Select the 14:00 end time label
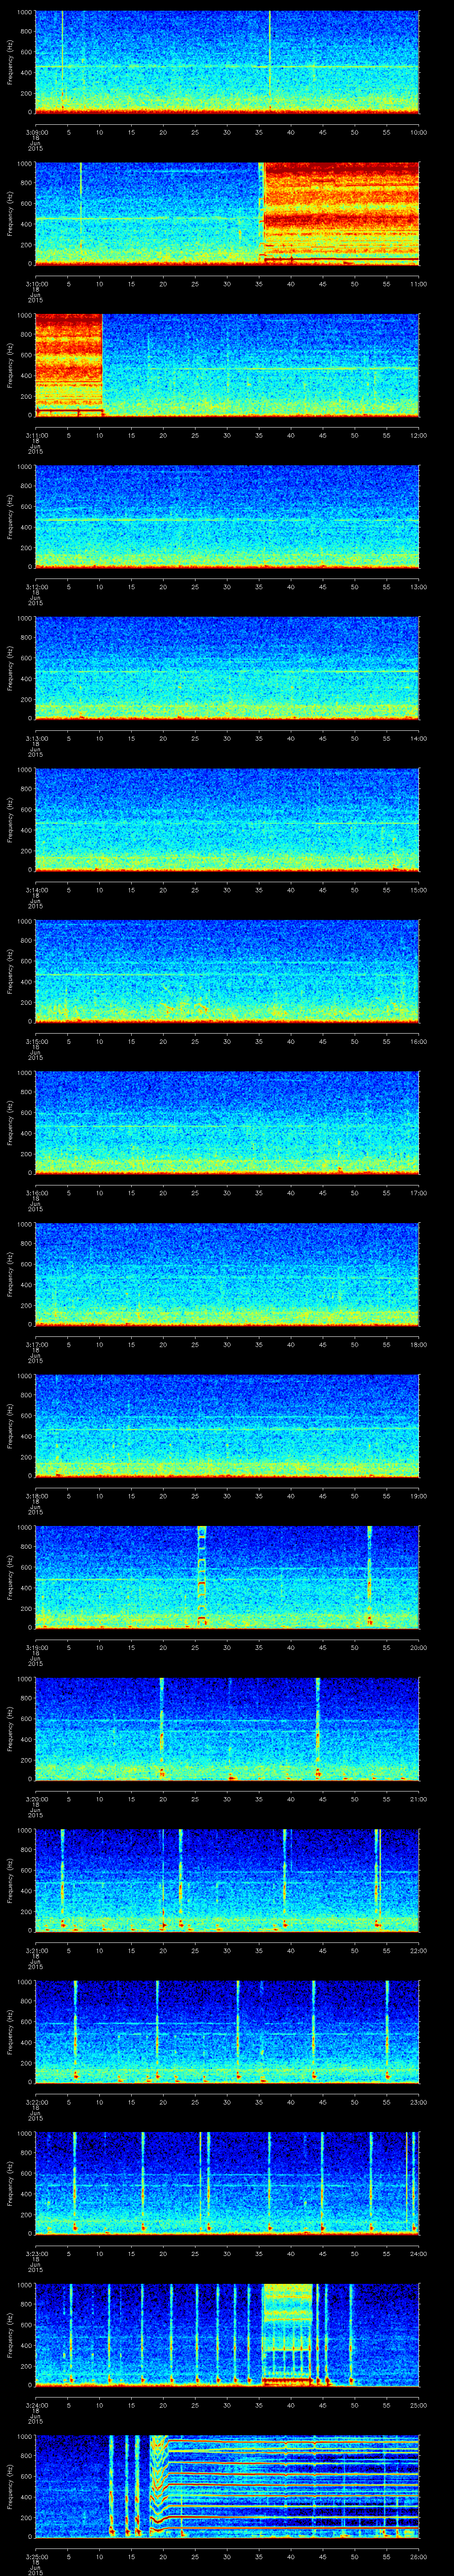 point(418,738)
